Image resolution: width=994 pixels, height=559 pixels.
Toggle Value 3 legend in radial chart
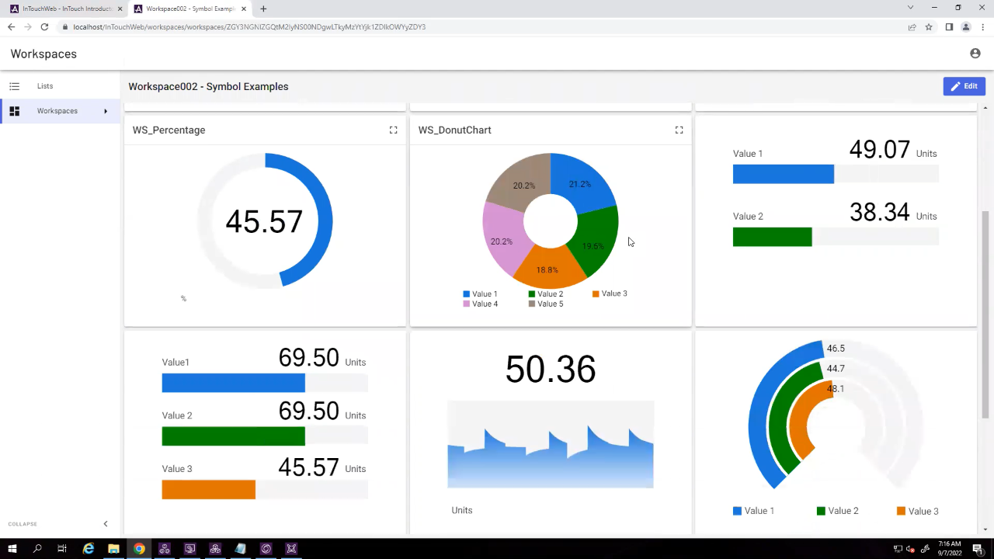pos(917,511)
